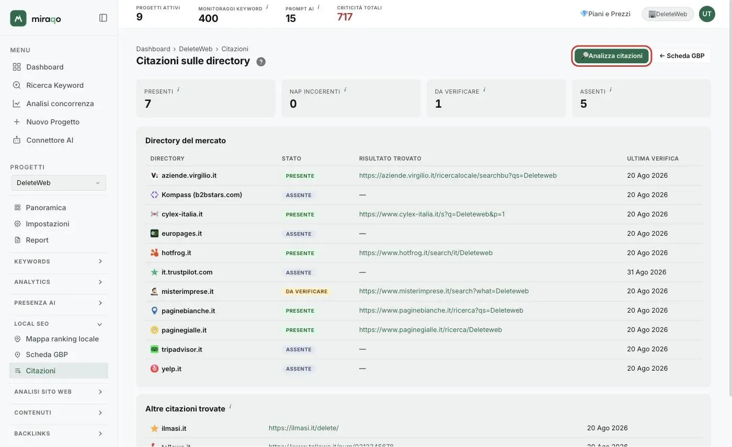Click the misterimprese.it favicon
The width and height of the screenshot is (732, 447).
pyautogui.click(x=154, y=291)
